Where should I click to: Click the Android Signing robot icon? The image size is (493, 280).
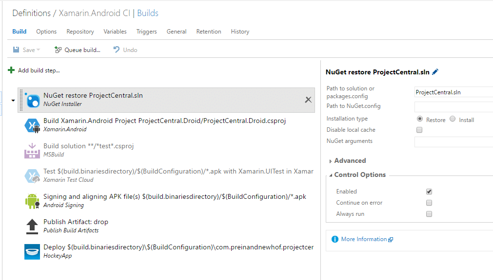[32, 201]
